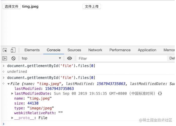Viewport: 176px width, 126px height.
Task: Click the size value 44138
Action: (33, 103)
